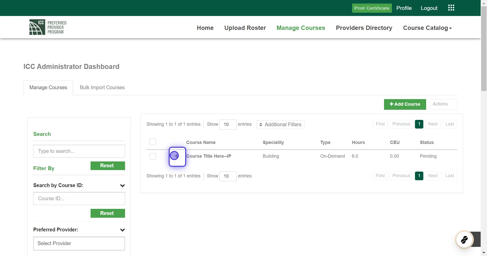This screenshot has height=256, width=487.
Task: Select page 1 in the pagination
Action: [419, 124]
